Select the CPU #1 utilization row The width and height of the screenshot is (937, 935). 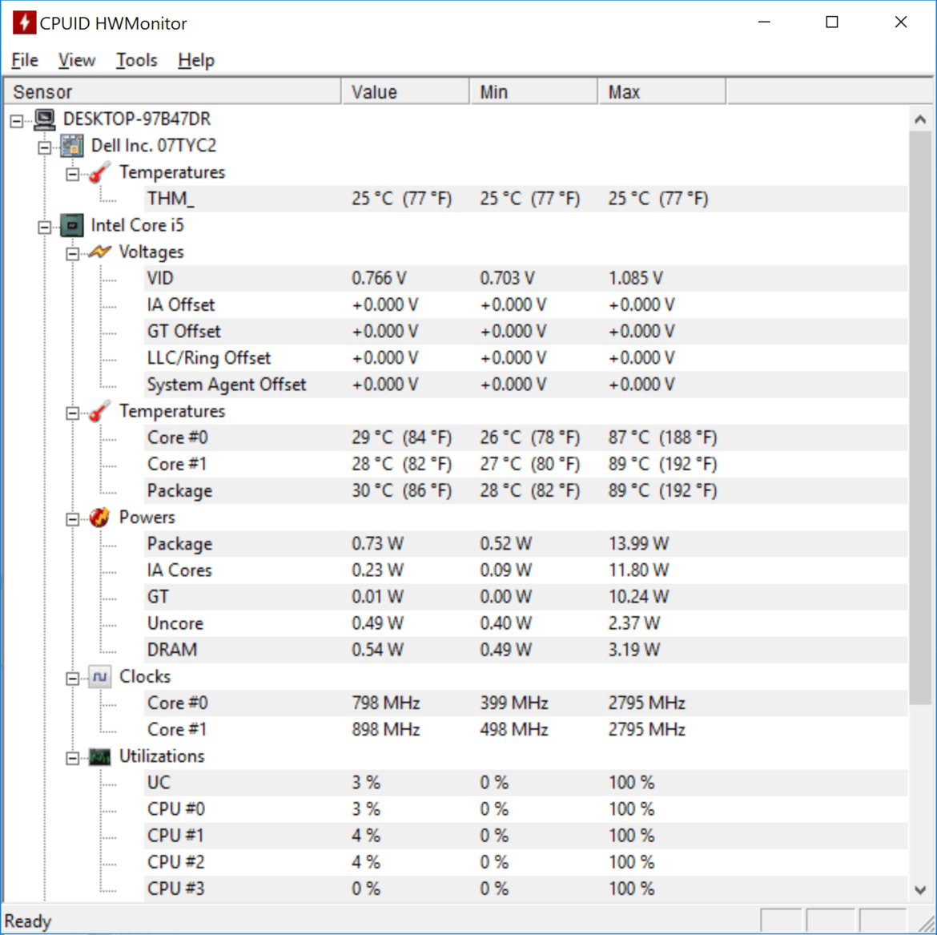click(x=526, y=836)
